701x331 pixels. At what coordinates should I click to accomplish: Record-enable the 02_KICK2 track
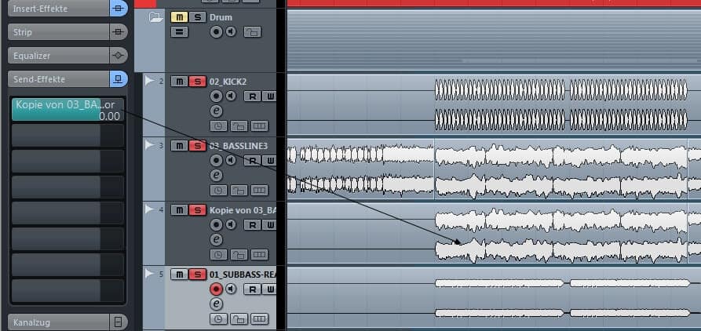point(217,96)
